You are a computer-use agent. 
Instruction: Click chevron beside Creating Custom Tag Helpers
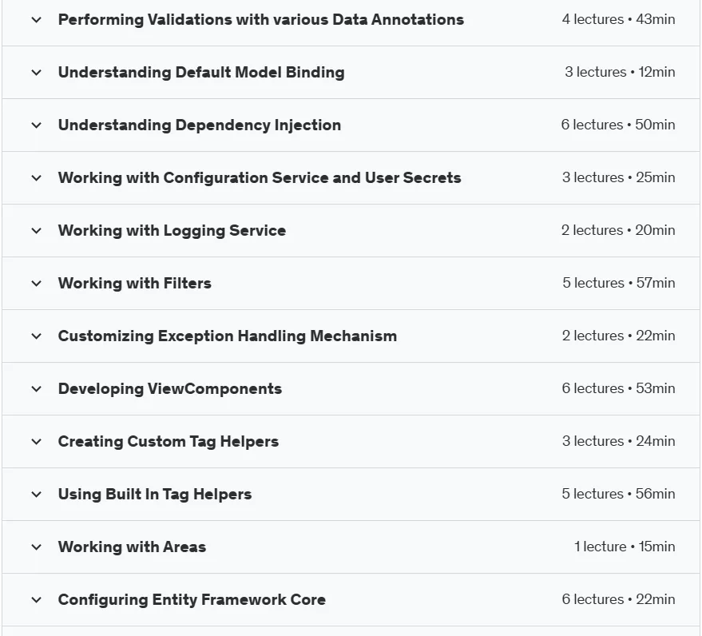(x=36, y=442)
